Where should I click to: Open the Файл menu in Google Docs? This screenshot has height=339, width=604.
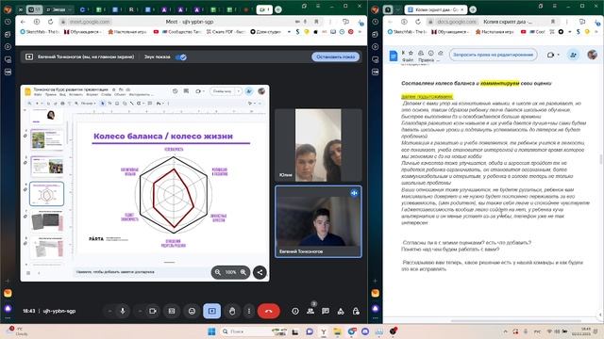click(x=407, y=60)
